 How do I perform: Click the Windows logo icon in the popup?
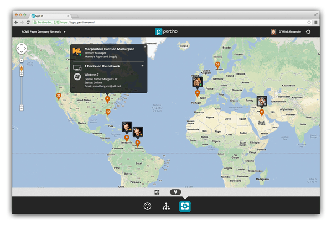77,77
